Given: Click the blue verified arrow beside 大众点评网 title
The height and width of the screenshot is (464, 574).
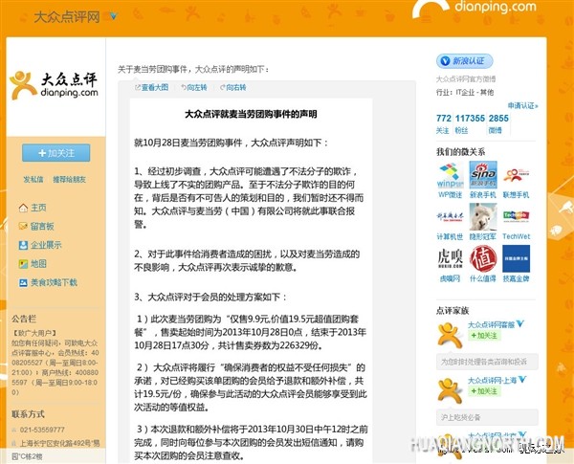Looking at the screenshot, I should coord(114,15).
